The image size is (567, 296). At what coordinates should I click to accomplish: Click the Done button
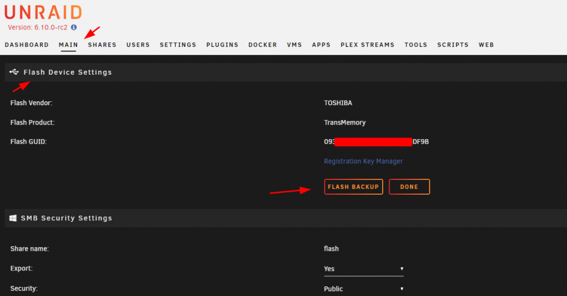409,187
